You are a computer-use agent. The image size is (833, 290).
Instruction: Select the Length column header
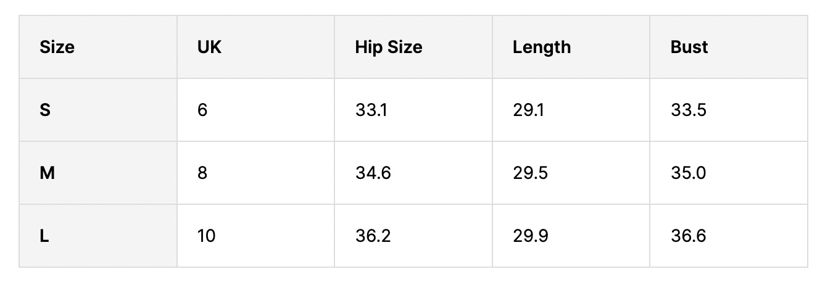[x=541, y=48]
